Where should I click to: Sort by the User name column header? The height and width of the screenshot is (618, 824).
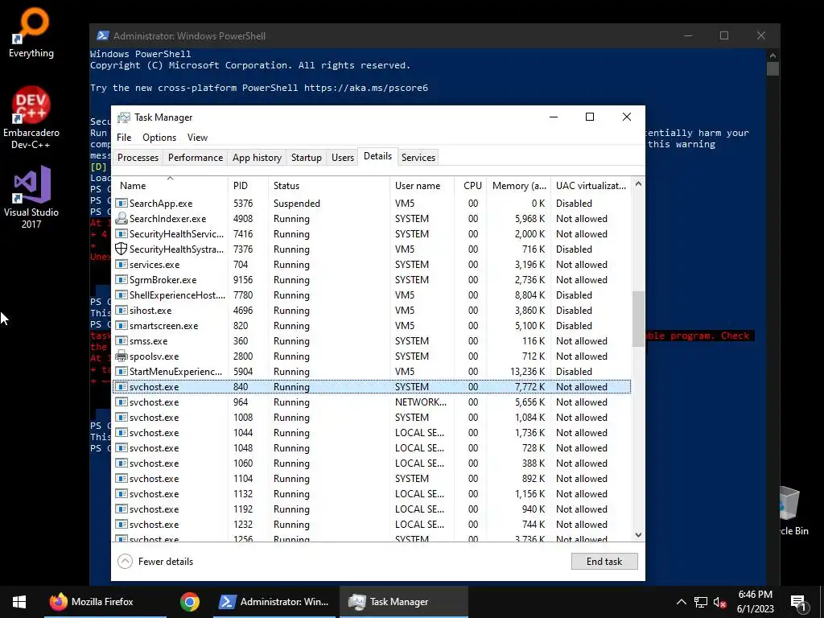tap(422, 186)
